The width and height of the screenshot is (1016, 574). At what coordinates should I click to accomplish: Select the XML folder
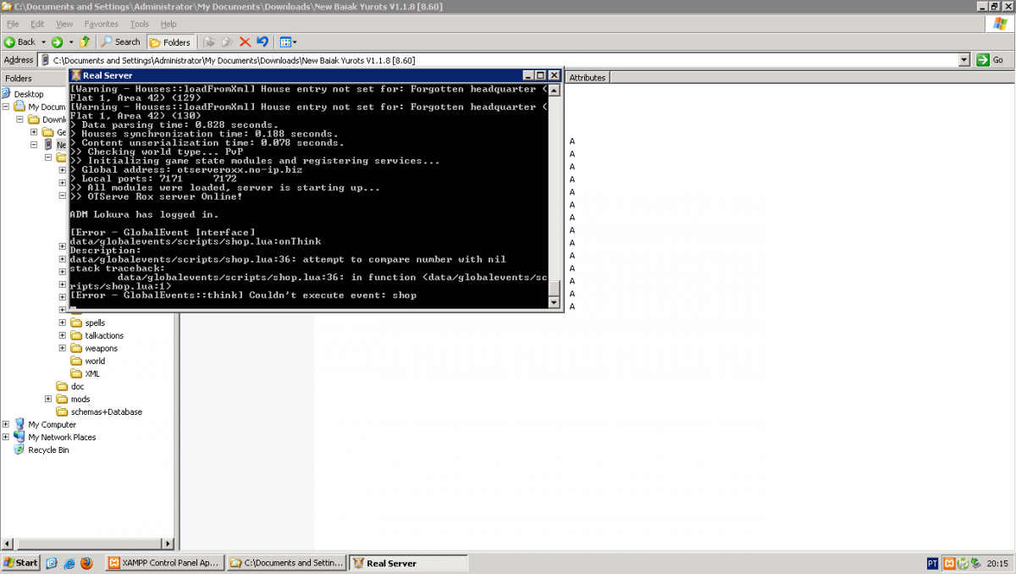pyautogui.click(x=92, y=373)
